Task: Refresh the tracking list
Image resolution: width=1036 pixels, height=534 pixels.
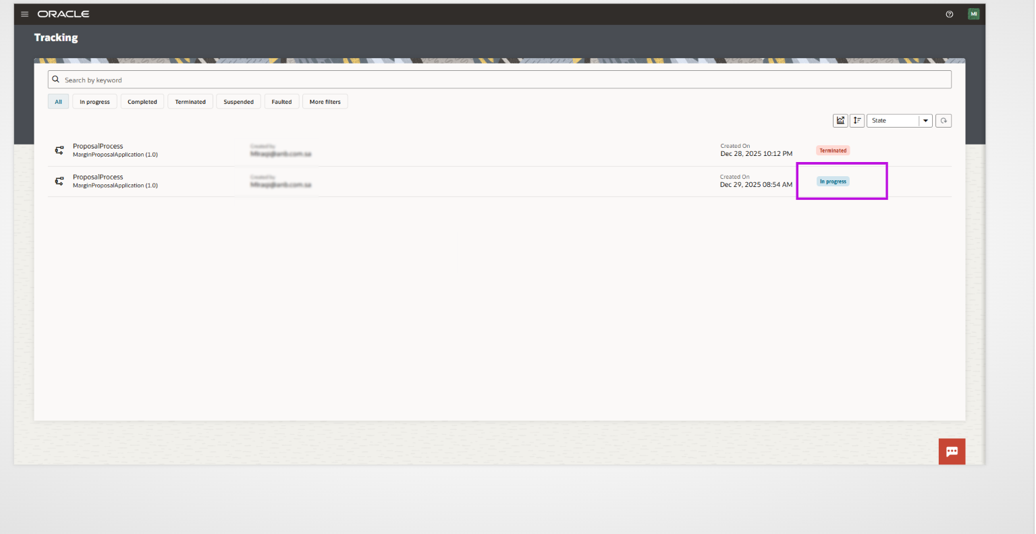Action: tap(944, 121)
